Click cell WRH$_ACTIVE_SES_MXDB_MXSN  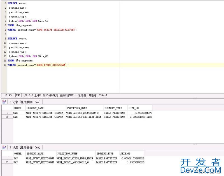tap(84, 117)
